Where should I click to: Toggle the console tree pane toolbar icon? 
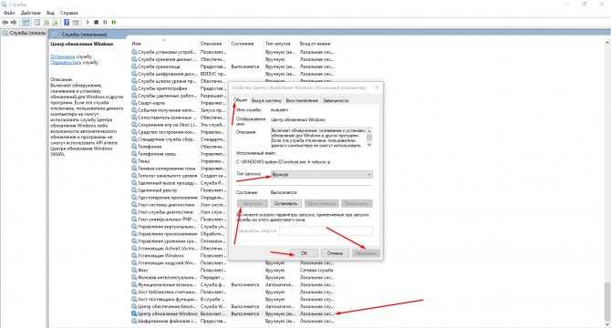pyautogui.click(x=26, y=23)
